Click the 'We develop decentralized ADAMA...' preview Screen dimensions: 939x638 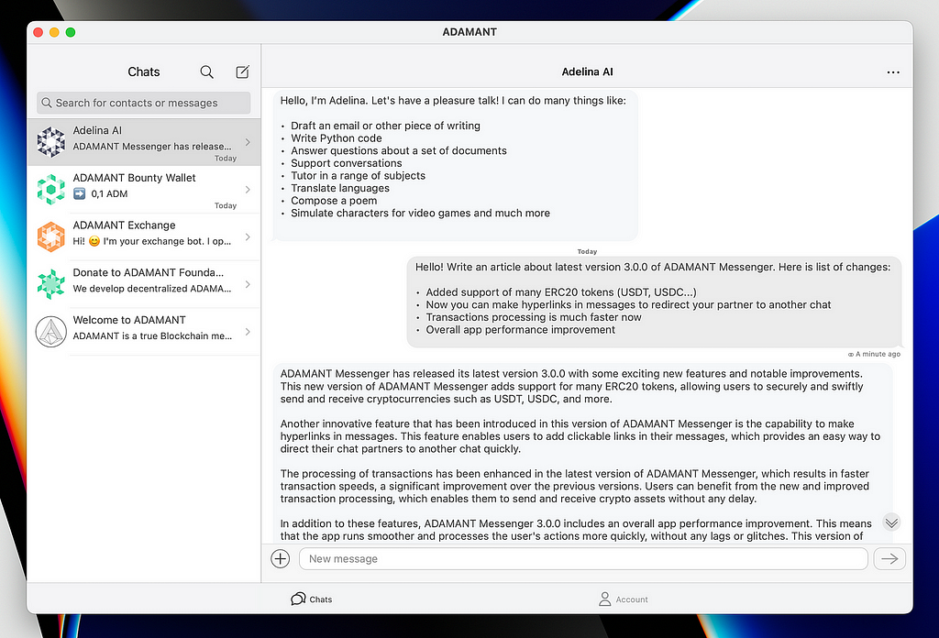point(152,289)
